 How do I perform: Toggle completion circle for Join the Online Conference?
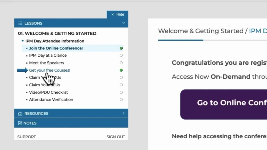tap(121, 48)
